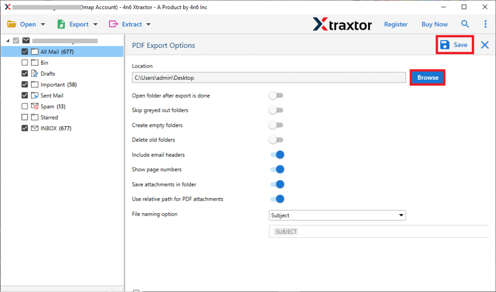Click the Browse button

pos(428,78)
